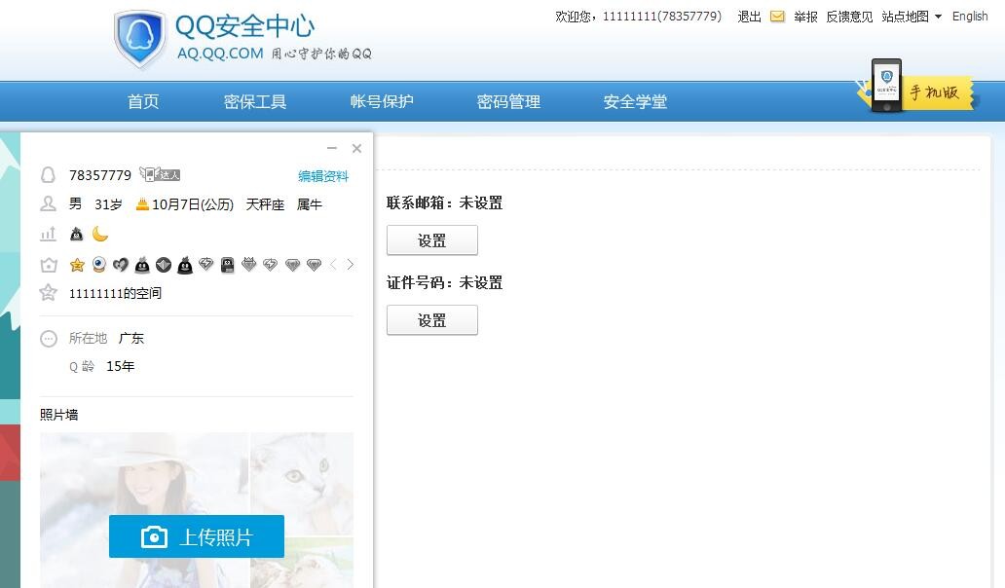The height and width of the screenshot is (588, 1005).
Task: Click the birthday cake icon
Action: [x=142, y=204]
